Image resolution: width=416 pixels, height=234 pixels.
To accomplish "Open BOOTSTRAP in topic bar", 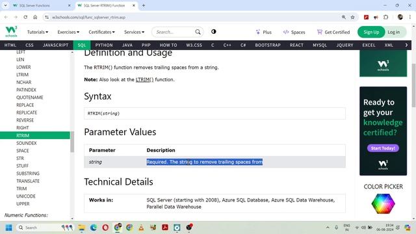I will click(268, 45).
